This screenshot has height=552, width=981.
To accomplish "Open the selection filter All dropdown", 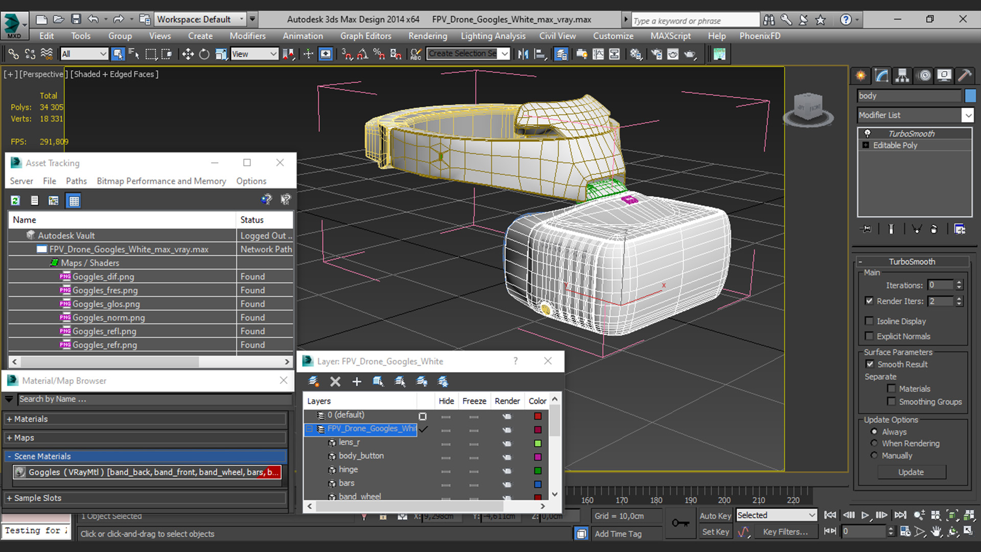I will (84, 54).
